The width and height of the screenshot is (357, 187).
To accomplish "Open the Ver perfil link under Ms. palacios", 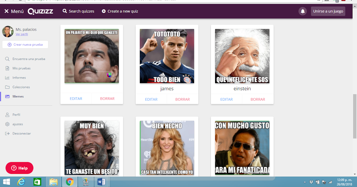I will (21, 34).
